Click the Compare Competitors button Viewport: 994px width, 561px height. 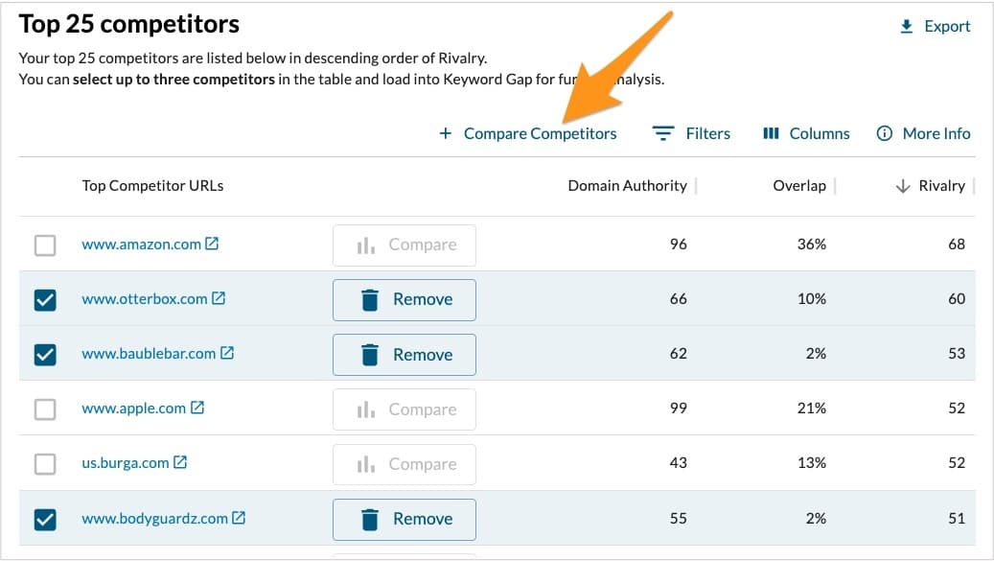point(528,133)
